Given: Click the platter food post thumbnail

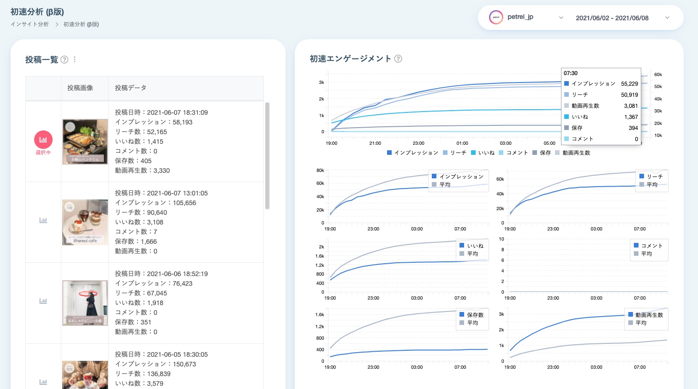Looking at the screenshot, I should pyautogui.click(x=85, y=141).
